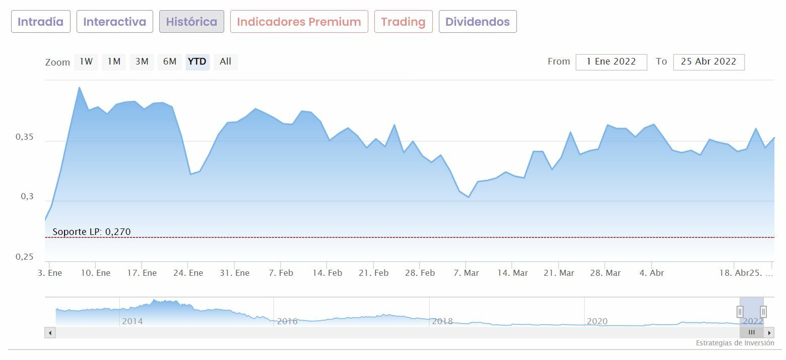Click the To date input field
The width and height of the screenshot is (786, 360).
(x=708, y=62)
